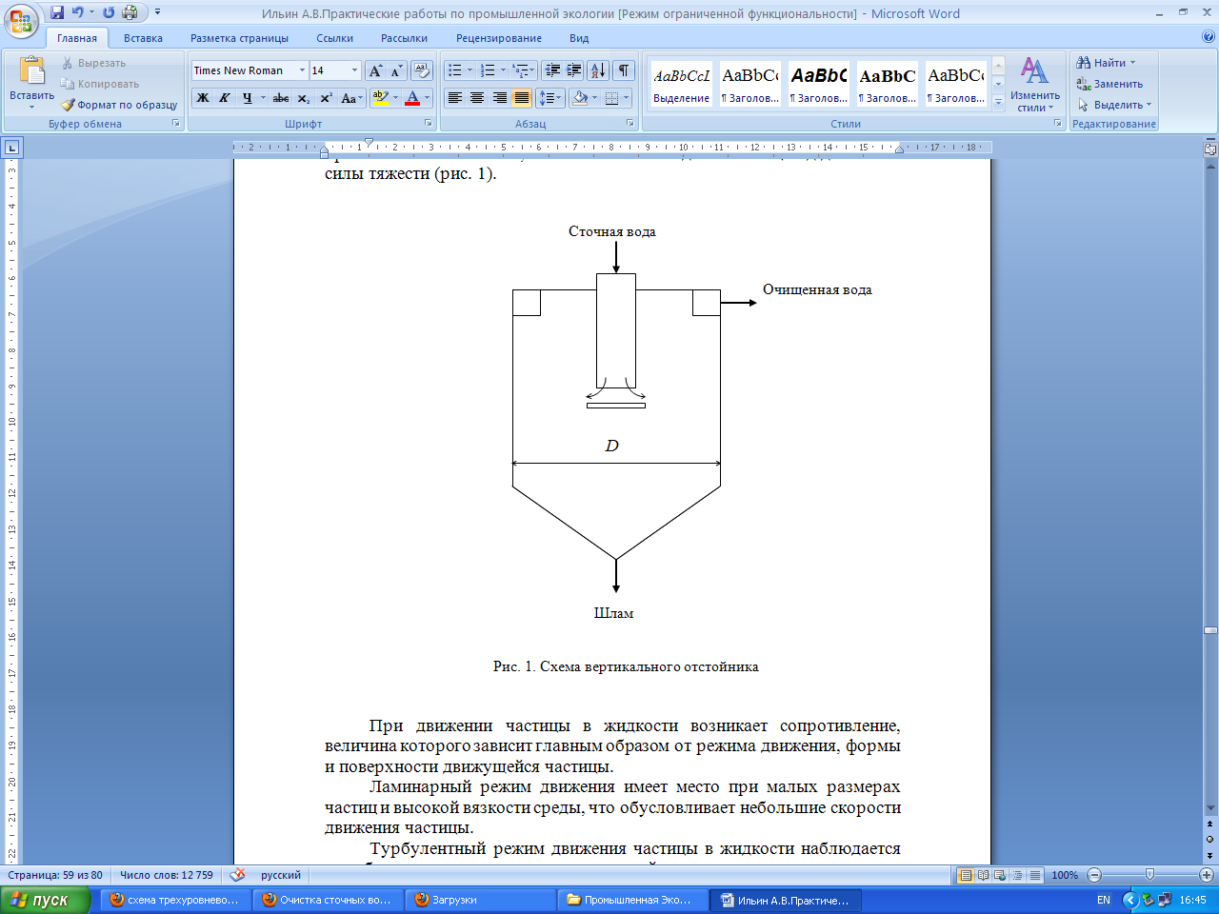
Task: Click the Office button logo
Action: pyautogui.click(x=21, y=21)
